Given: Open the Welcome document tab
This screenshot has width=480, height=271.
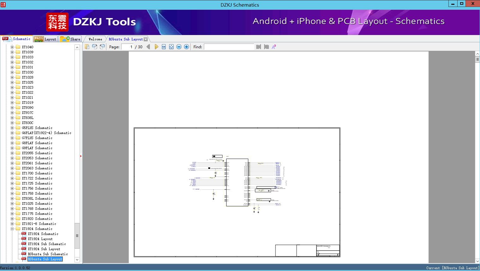Looking at the screenshot, I should [x=95, y=39].
